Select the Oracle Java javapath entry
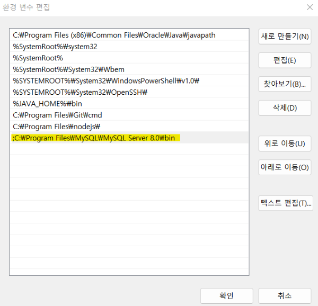 point(129,35)
